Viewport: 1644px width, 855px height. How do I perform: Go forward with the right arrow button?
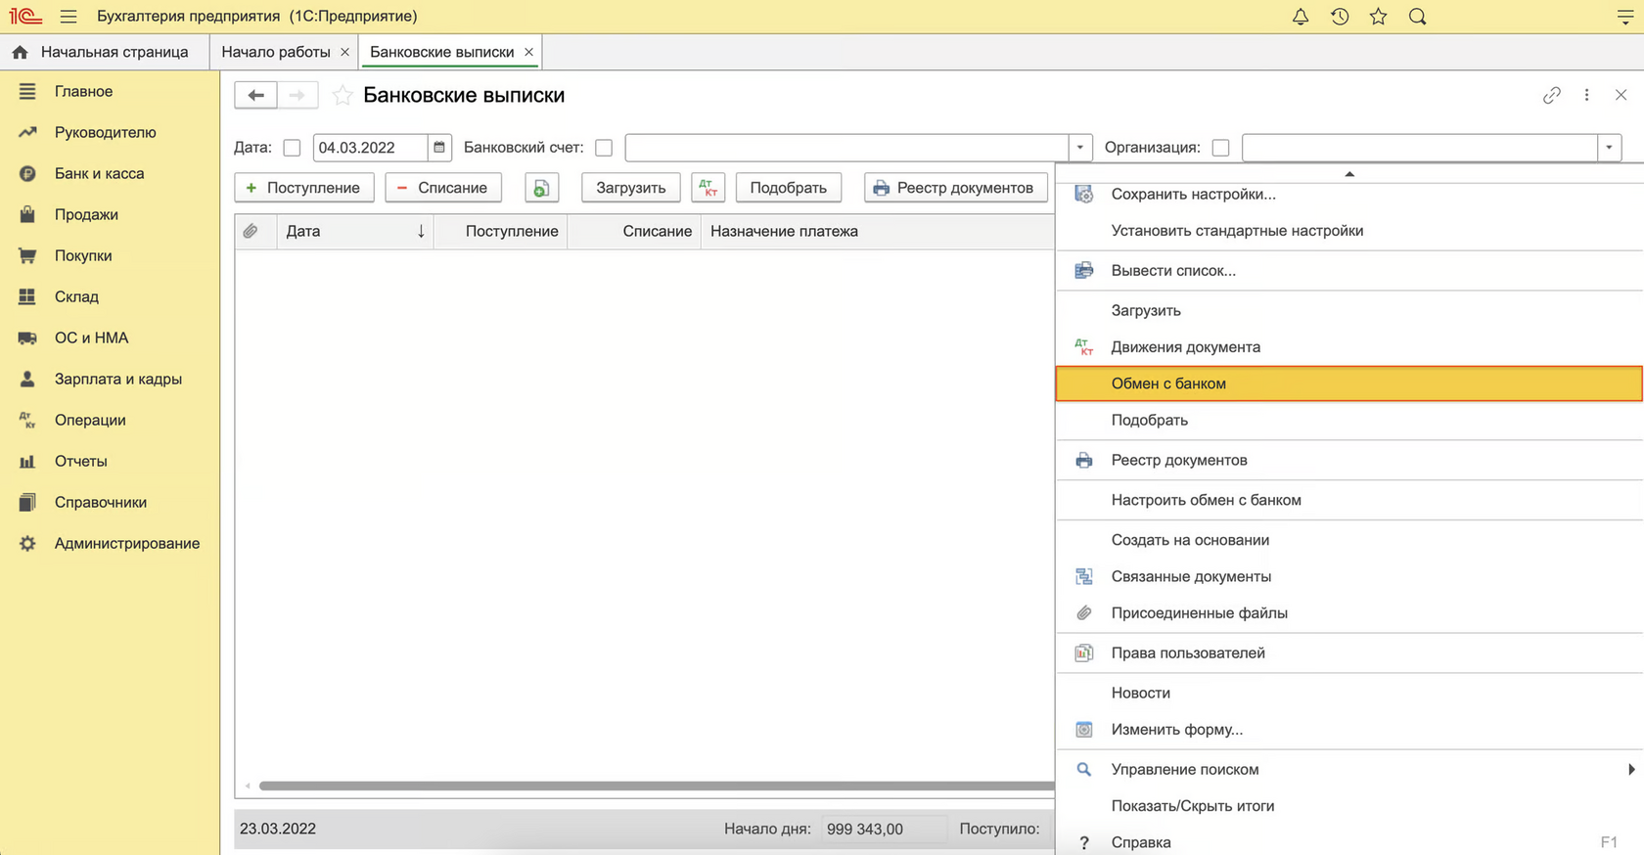click(x=297, y=95)
